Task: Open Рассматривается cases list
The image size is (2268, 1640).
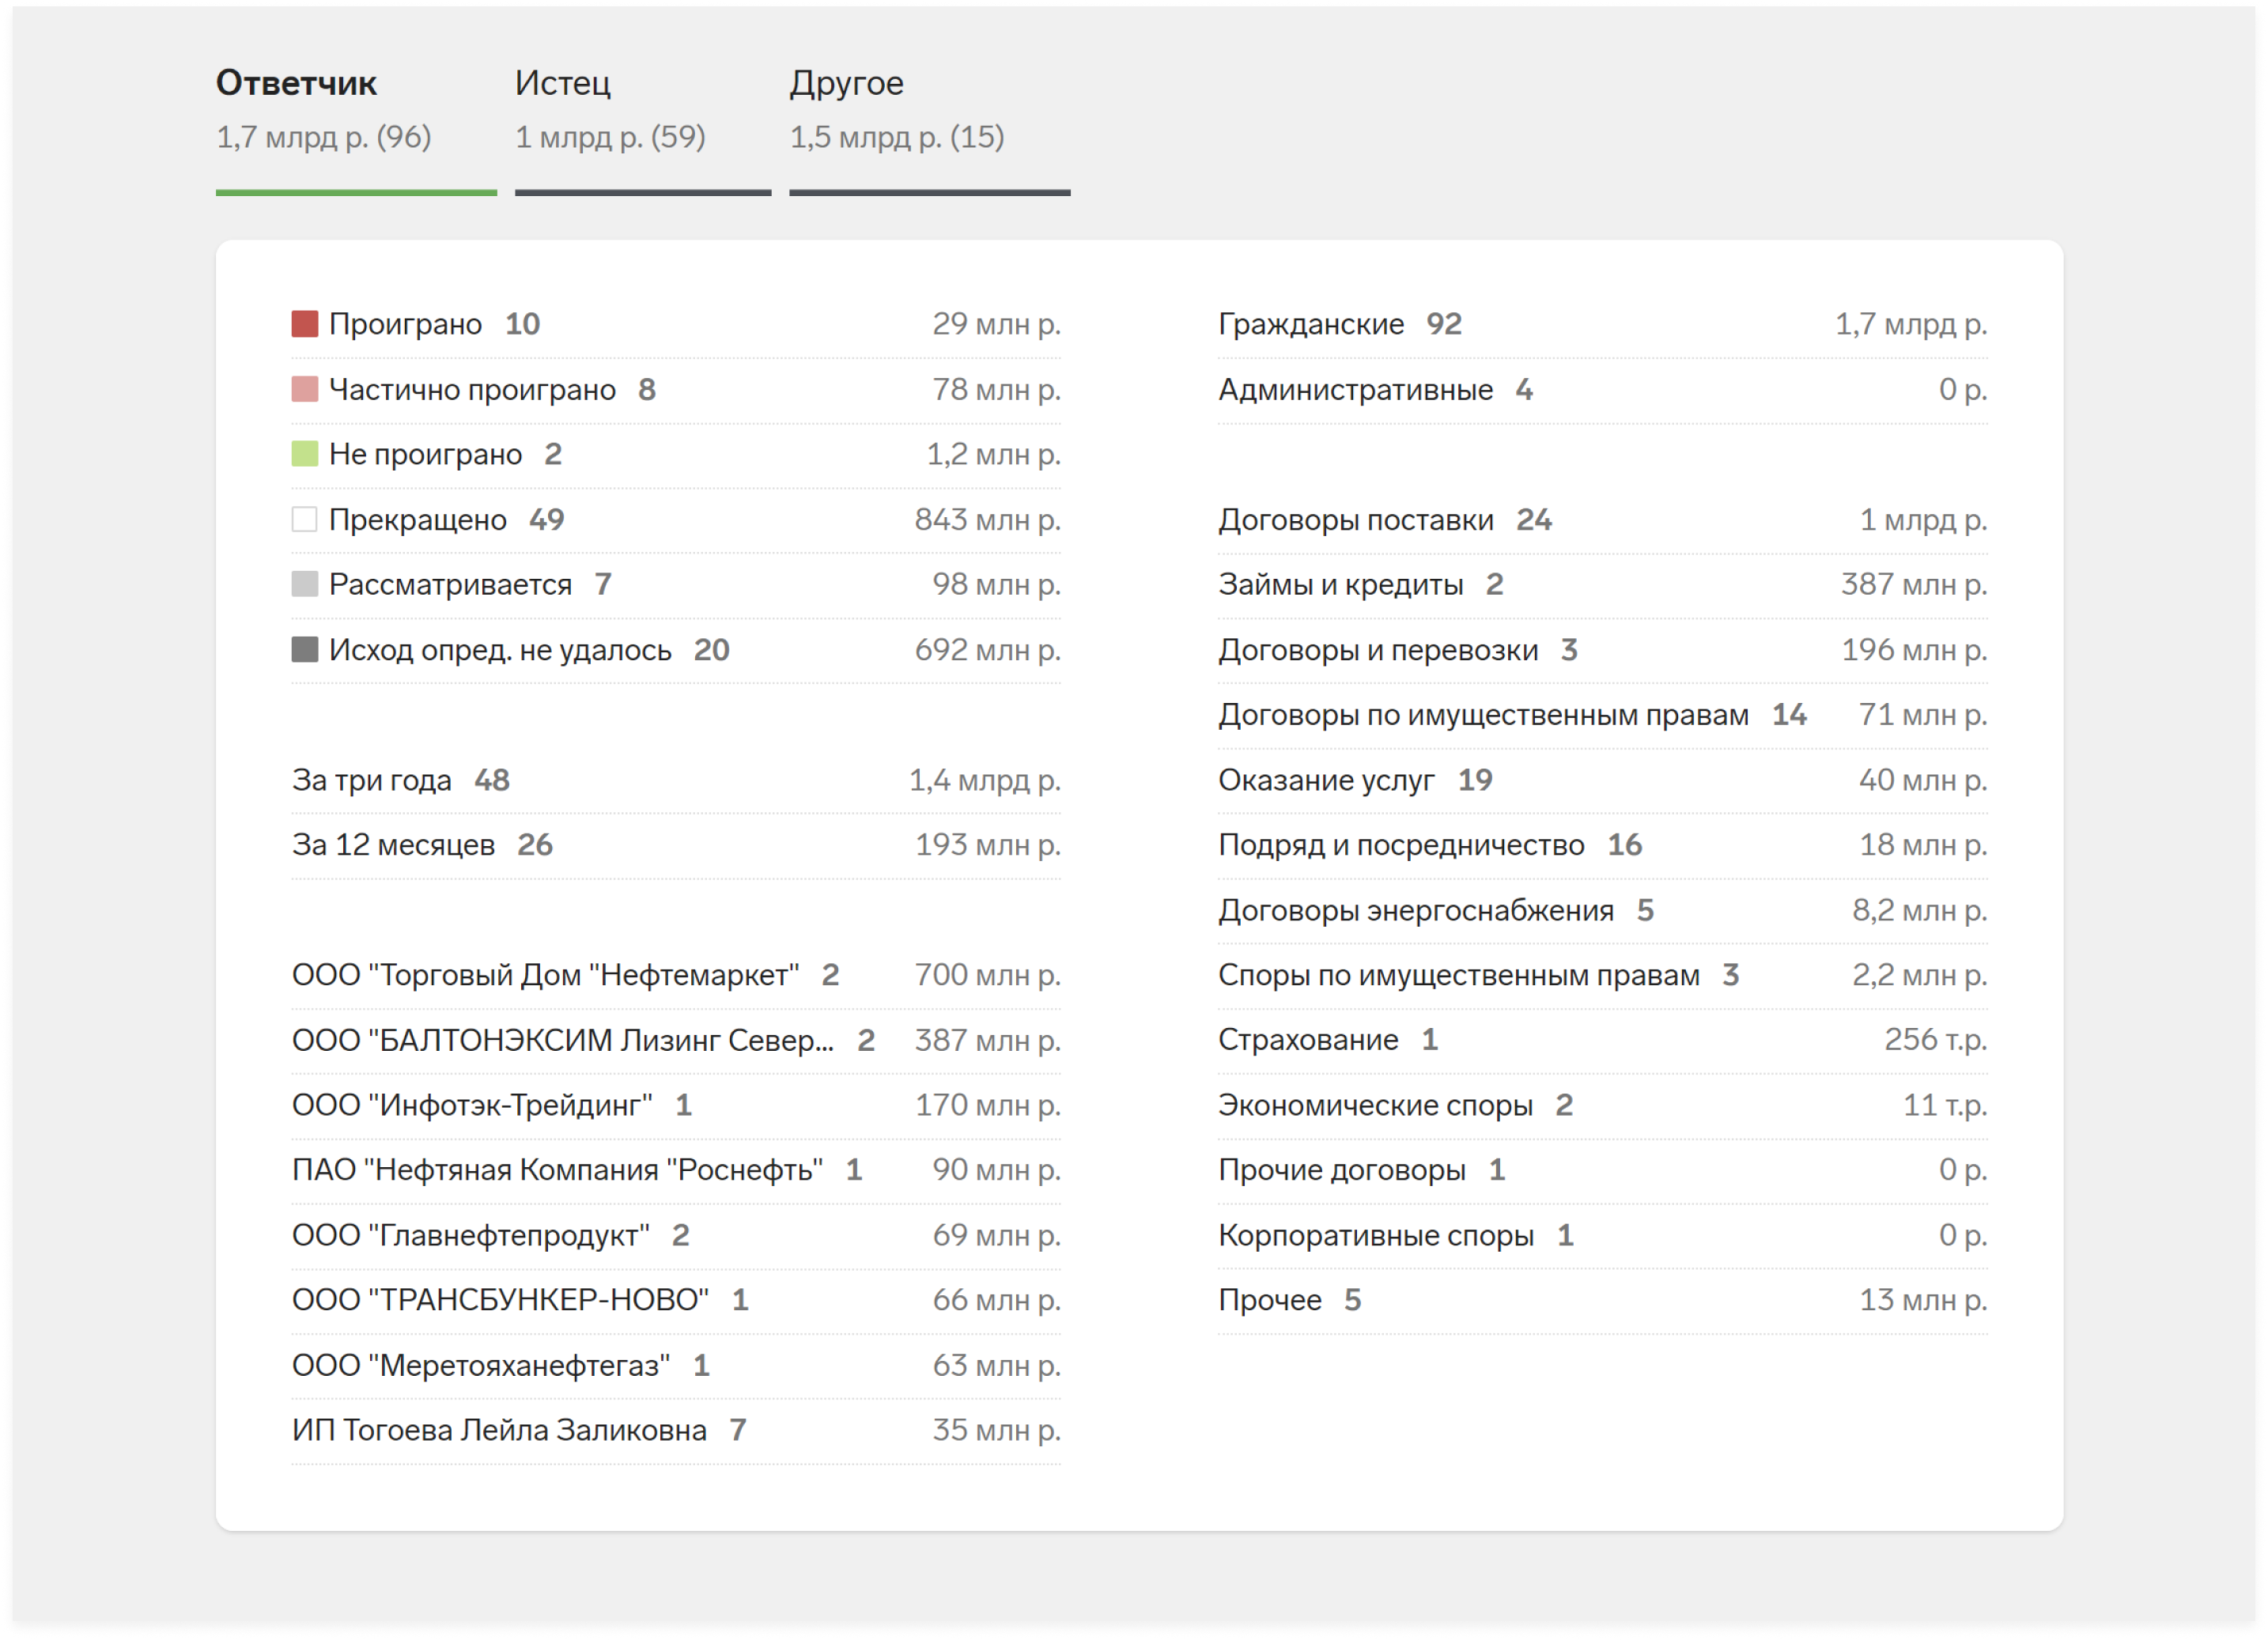Action: (x=450, y=584)
